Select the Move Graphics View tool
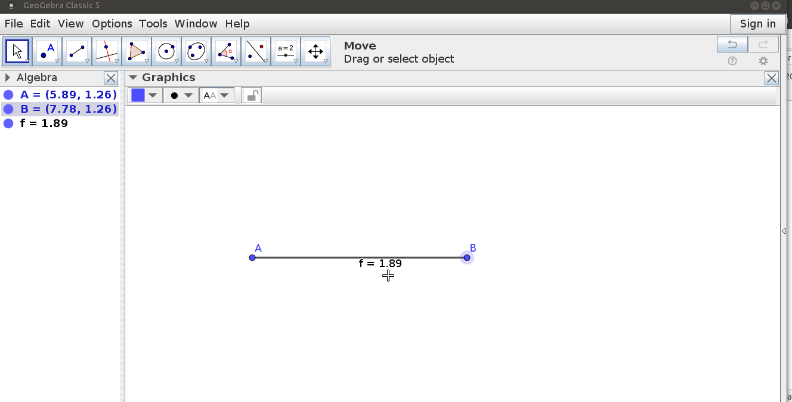 tap(315, 52)
